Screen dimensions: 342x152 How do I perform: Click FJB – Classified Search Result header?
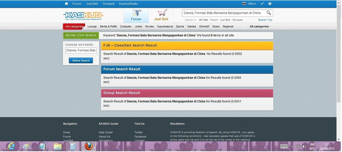[187, 46]
